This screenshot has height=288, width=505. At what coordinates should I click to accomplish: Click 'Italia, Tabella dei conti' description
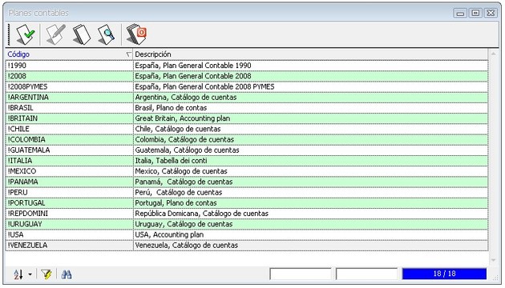pyautogui.click(x=171, y=161)
